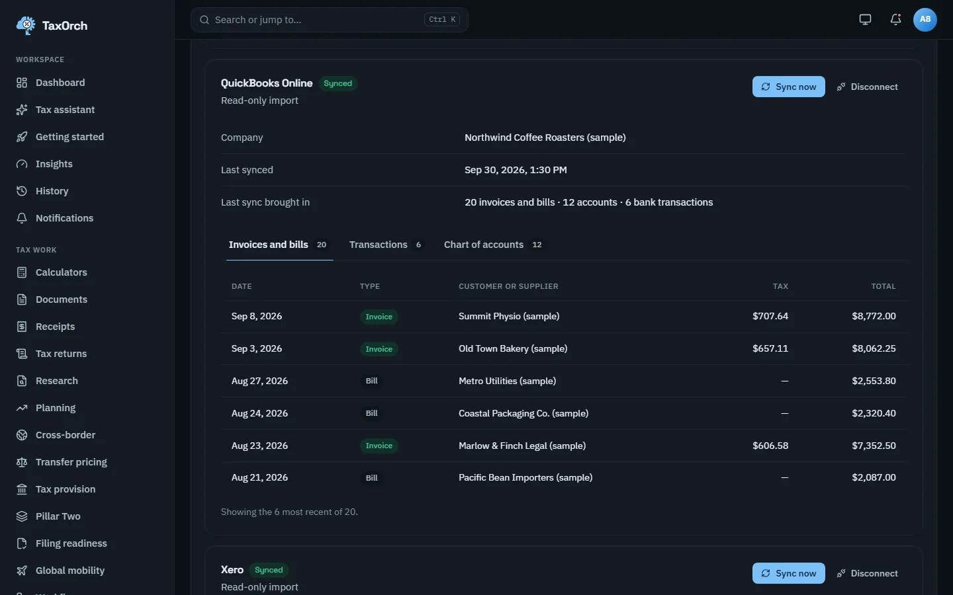Screen dimensions: 953x595
Task: Click the Transfer pricing scales icon
Action: click(22, 462)
